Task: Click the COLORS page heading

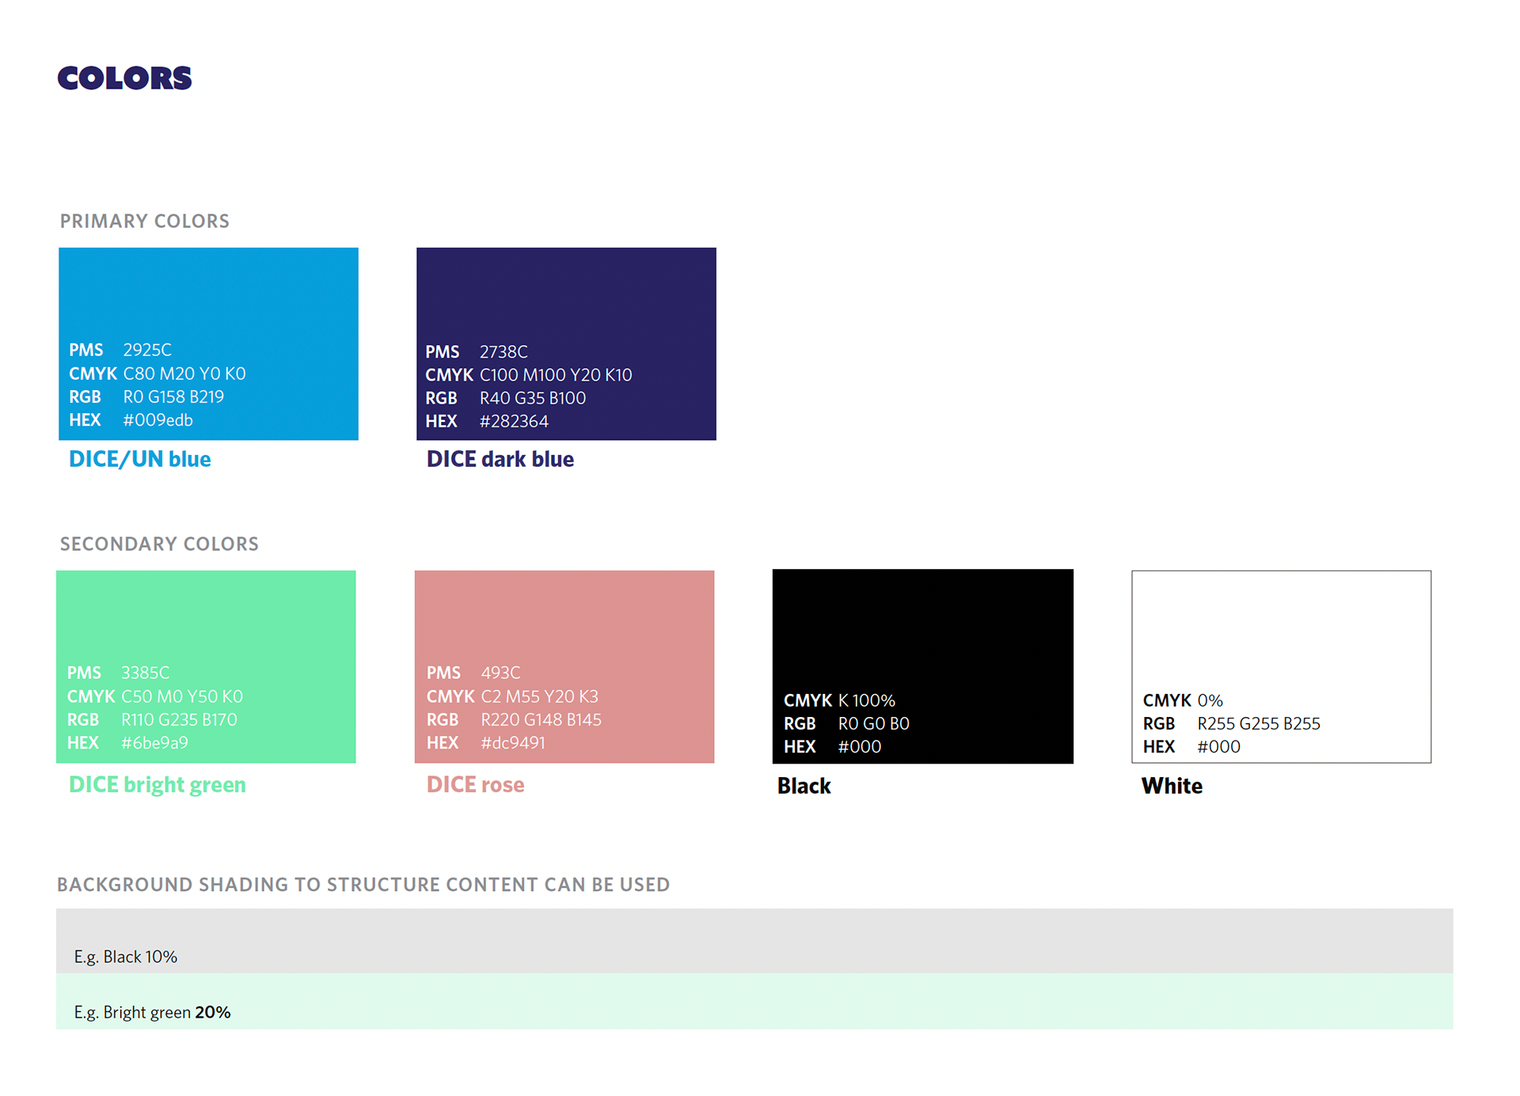Action: pos(124,78)
